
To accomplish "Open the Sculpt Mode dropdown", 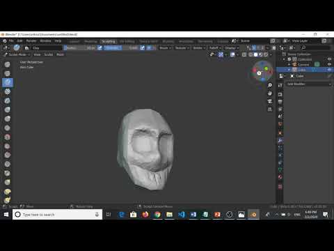I will tap(17, 54).
